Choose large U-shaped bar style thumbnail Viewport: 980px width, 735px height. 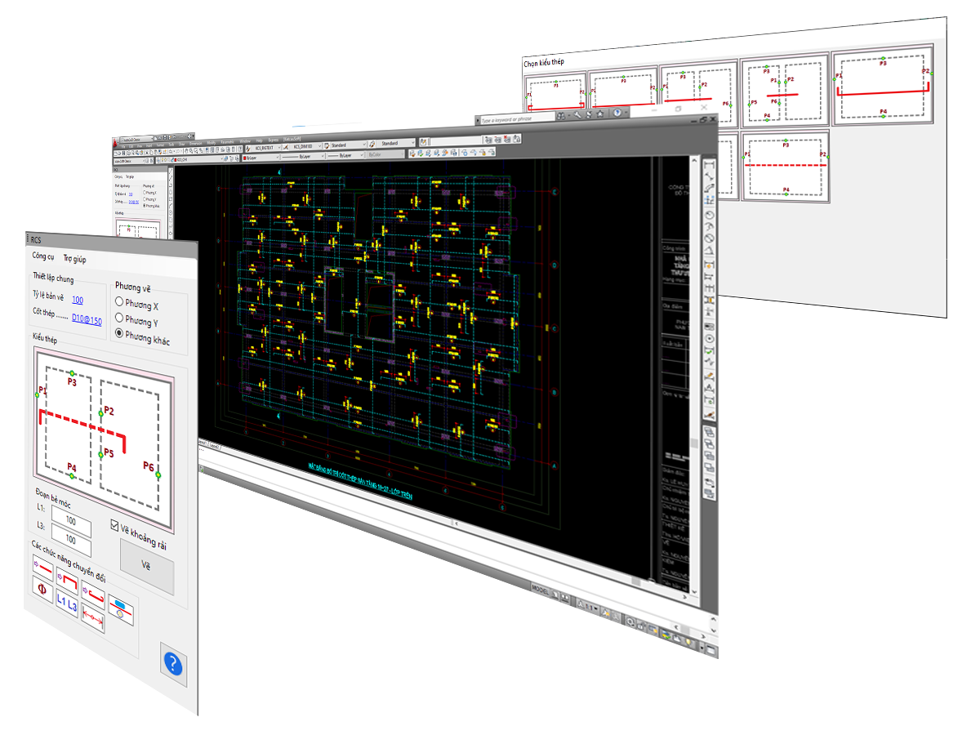[x=884, y=87]
